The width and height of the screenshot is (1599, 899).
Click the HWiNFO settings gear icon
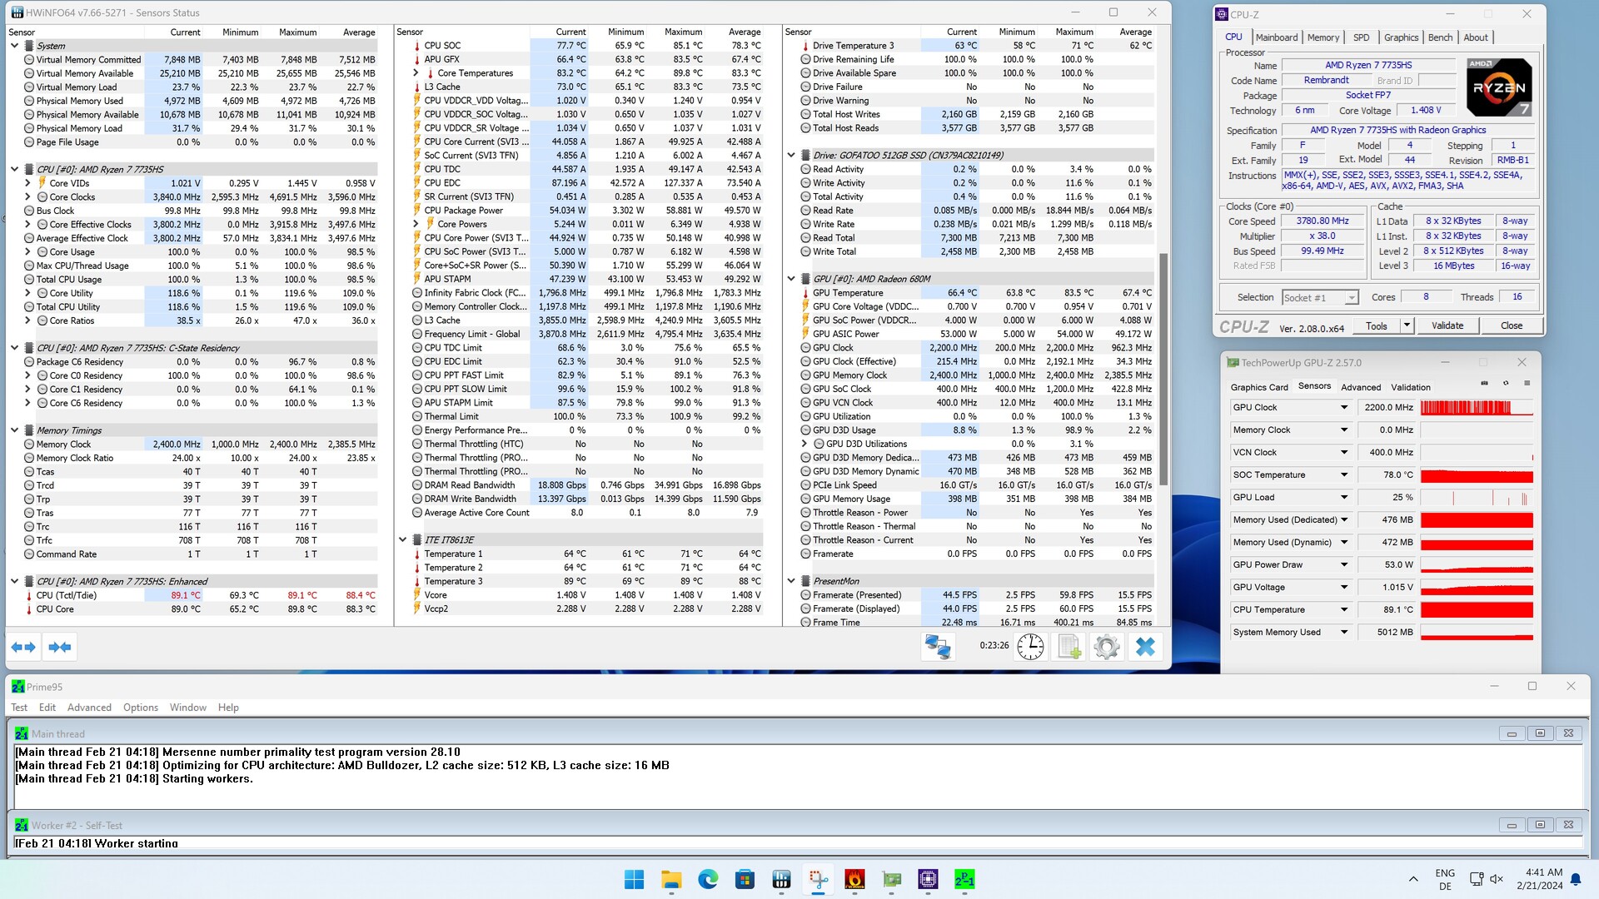coord(1107,647)
